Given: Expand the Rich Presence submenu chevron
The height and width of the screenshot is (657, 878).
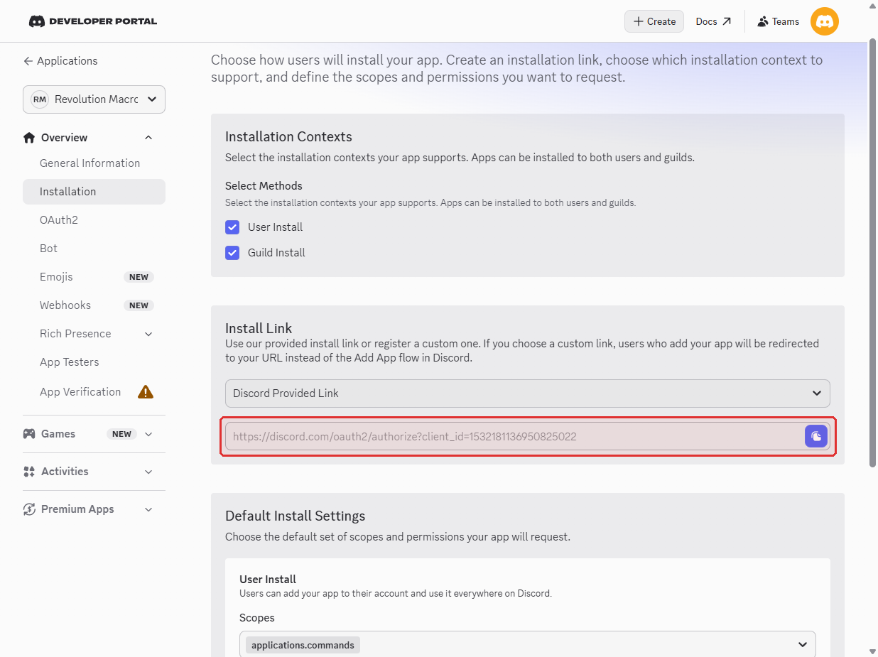Looking at the screenshot, I should click(x=148, y=334).
